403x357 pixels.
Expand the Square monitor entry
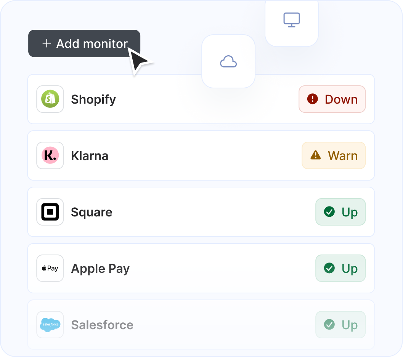coord(191,212)
